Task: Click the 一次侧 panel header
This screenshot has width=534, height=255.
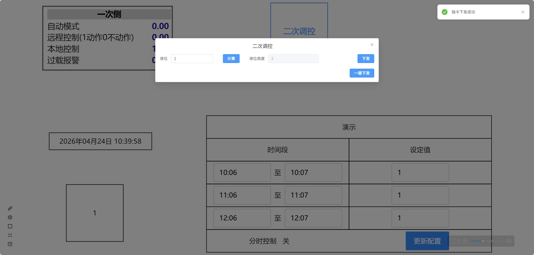Action: 109,14
